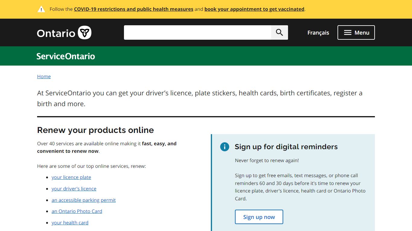Click the Sign up for digital reminders heading

286,147
